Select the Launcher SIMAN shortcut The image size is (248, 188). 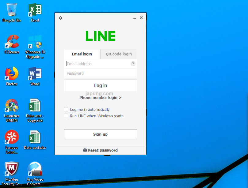tap(12, 110)
